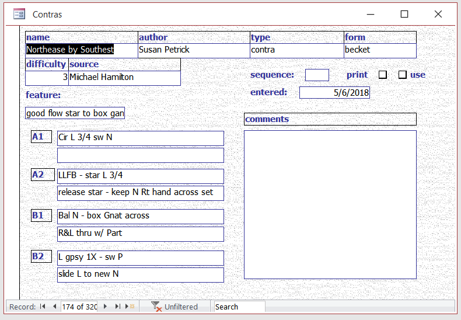This screenshot has width=461, height=320.
Task: Go to the previous record
Action: tap(54, 307)
